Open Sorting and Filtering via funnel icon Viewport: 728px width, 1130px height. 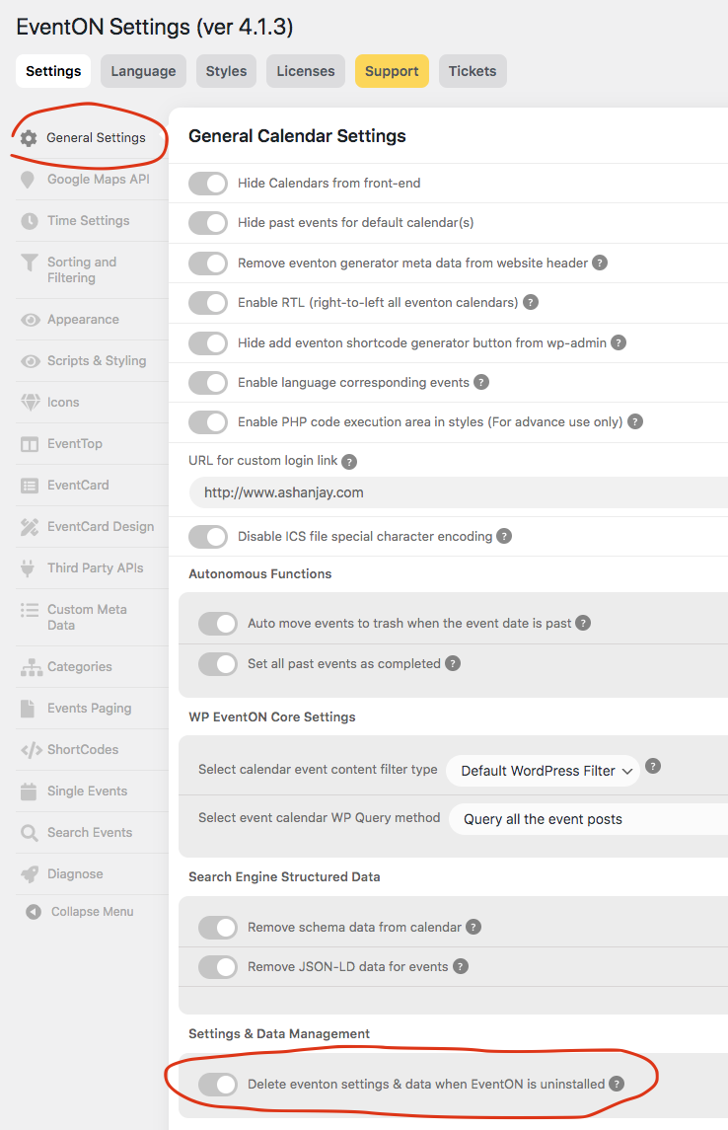point(30,262)
